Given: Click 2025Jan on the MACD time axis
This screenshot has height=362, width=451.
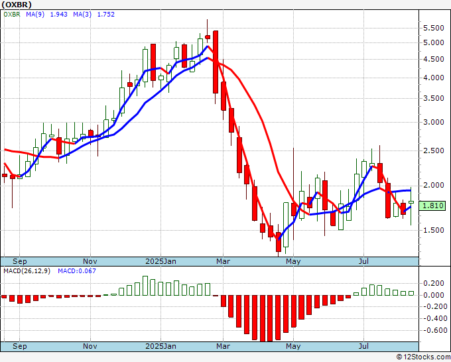Looking at the screenshot, I should point(161,346).
